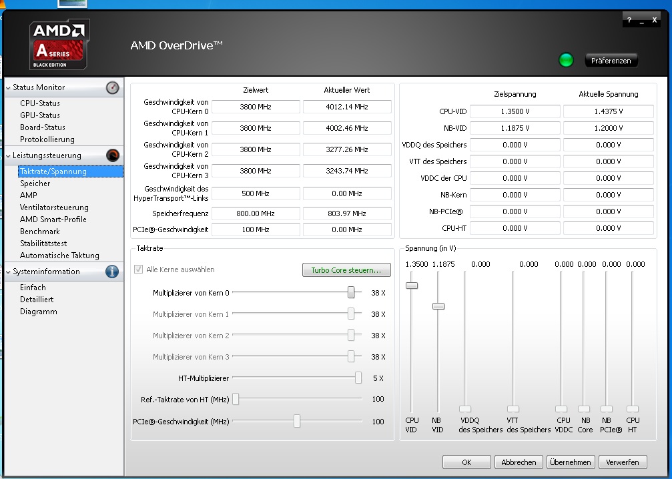
Task: Open CPU-Status page
Action: [40, 103]
